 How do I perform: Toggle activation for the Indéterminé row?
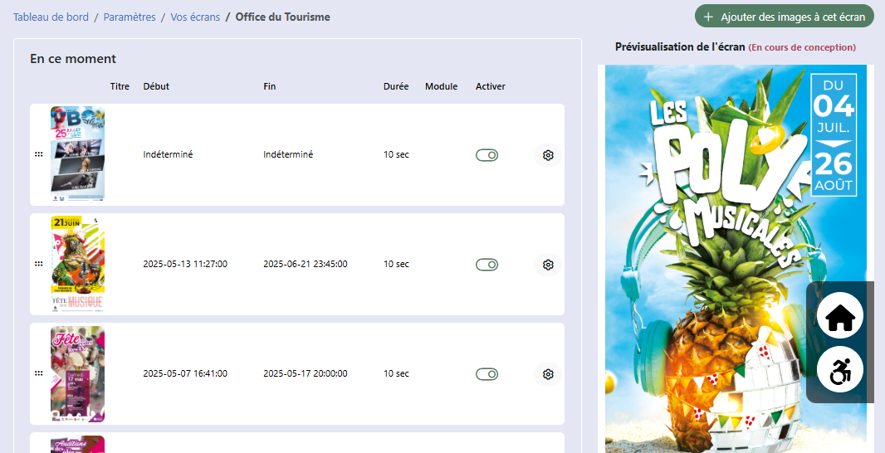point(487,155)
